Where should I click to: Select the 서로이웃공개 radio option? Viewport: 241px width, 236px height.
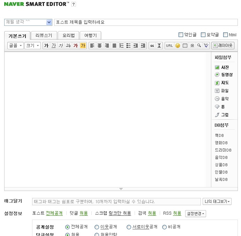click(129, 227)
